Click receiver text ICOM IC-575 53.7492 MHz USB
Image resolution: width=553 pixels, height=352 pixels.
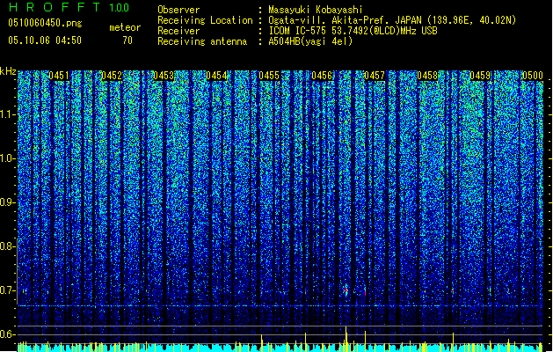(353, 31)
